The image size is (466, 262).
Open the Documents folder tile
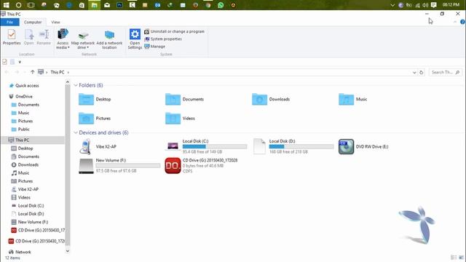(184, 99)
